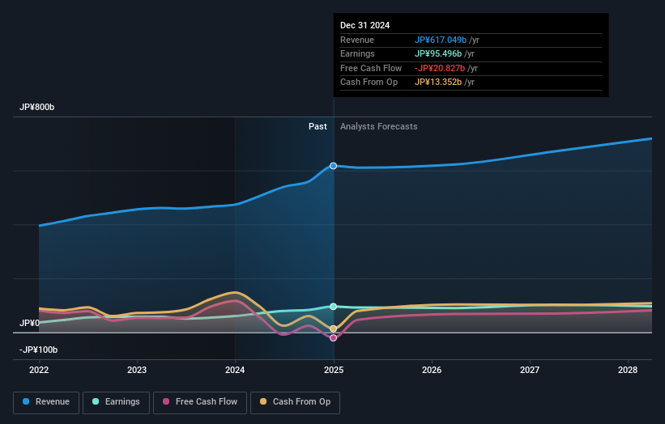Click the -JP¥20.827b free cash flow value

(440, 68)
